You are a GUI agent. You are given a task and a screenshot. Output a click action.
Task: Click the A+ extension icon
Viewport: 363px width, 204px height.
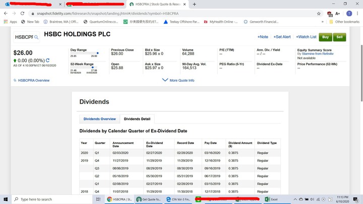click(x=337, y=14)
